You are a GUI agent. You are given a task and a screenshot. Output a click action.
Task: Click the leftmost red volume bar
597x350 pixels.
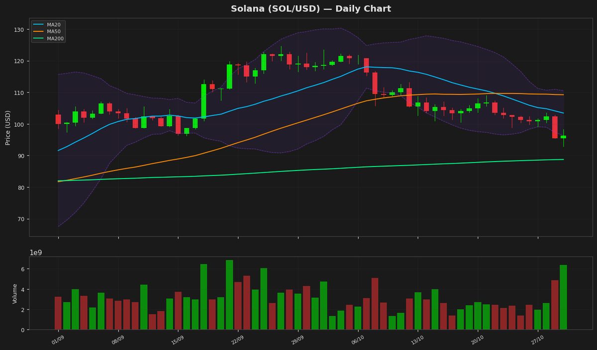click(58, 313)
